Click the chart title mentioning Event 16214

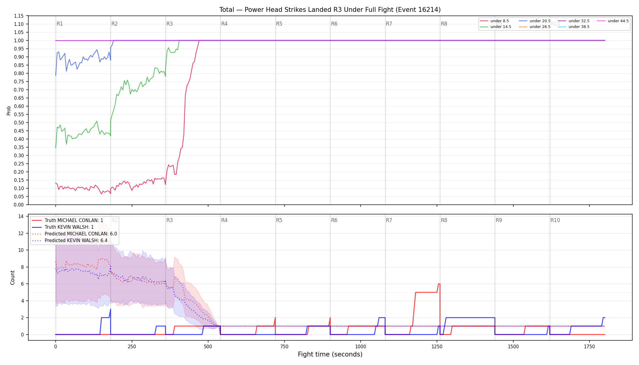[330, 10]
